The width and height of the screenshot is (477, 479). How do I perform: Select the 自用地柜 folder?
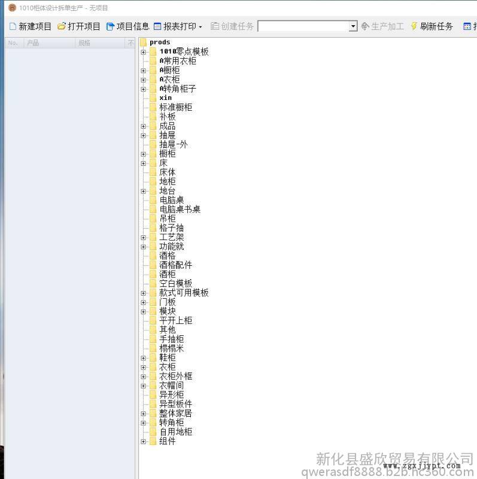(175, 432)
